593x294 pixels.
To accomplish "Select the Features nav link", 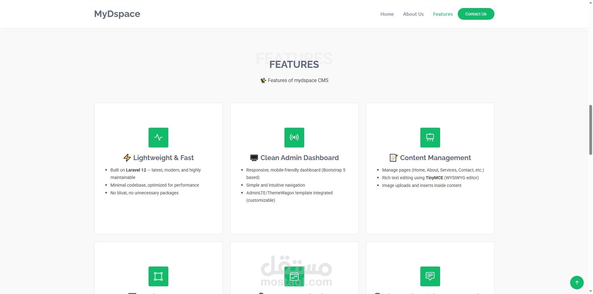I will click(443, 14).
